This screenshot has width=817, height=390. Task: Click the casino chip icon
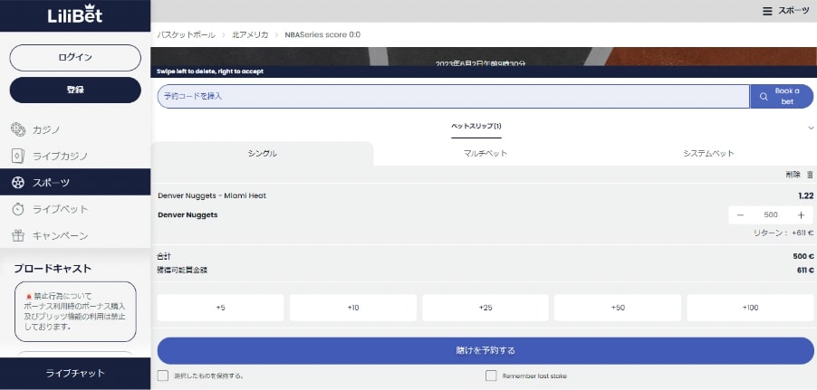coord(18,129)
